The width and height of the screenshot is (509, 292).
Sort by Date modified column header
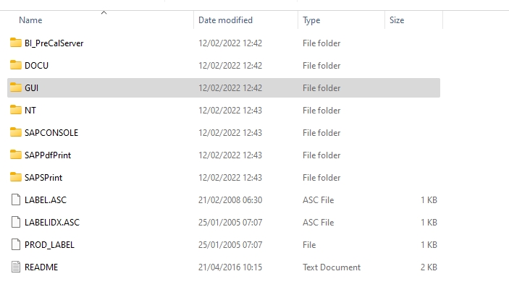pos(225,20)
